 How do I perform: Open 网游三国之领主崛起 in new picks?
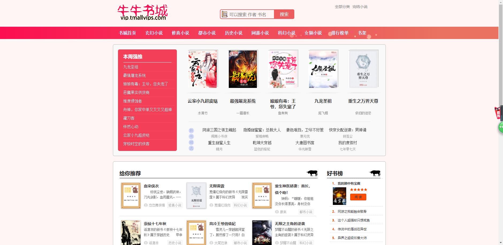[219, 130]
